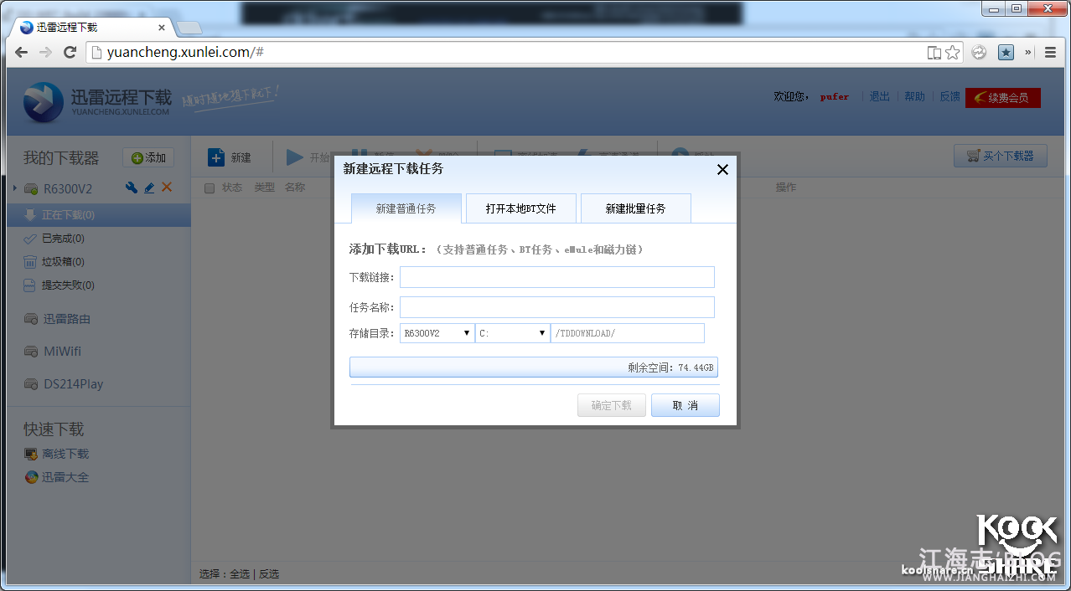
Task: Open the Chrome hamburger menu
Action: (x=1050, y=53)
